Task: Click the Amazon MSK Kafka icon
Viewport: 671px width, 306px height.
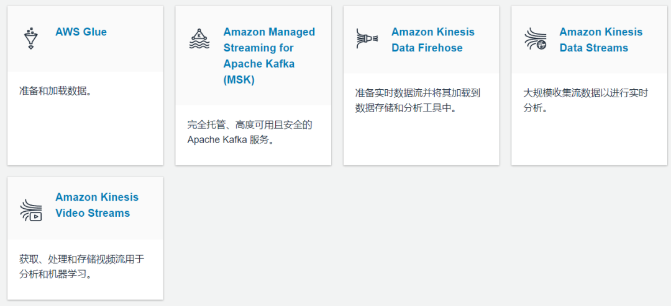Action: click(x=198, y=38)
